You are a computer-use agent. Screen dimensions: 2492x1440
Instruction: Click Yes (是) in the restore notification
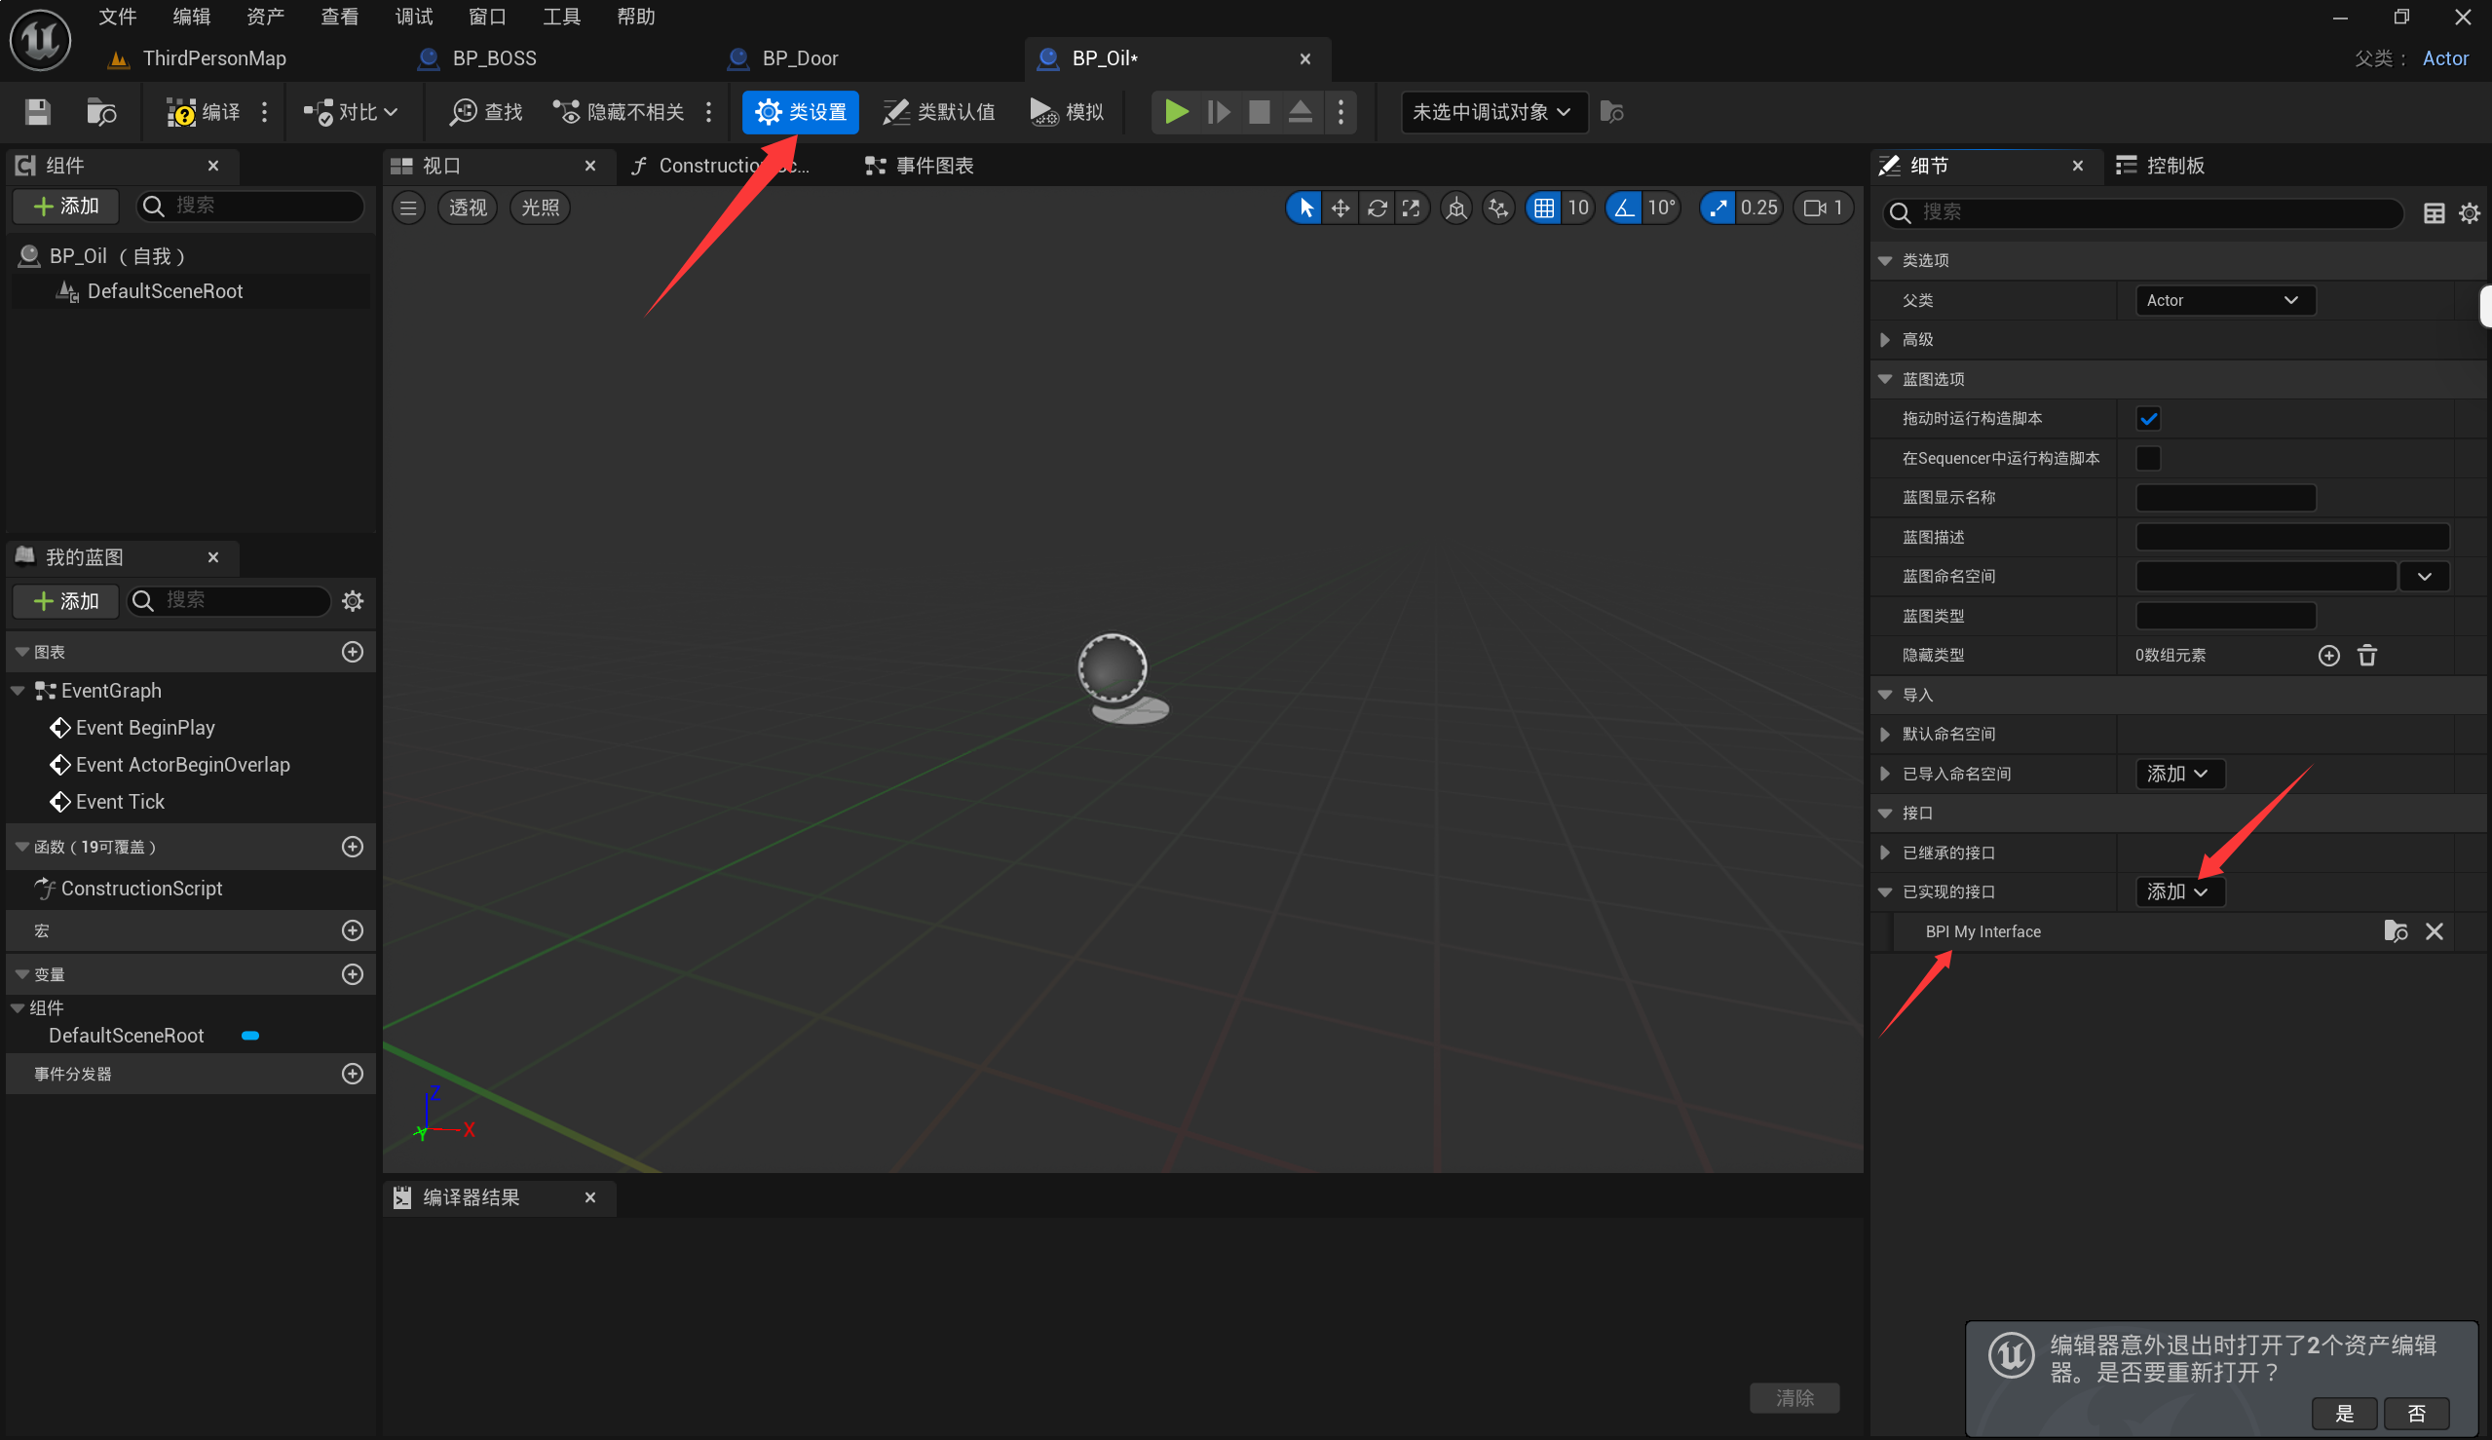2344,1414
